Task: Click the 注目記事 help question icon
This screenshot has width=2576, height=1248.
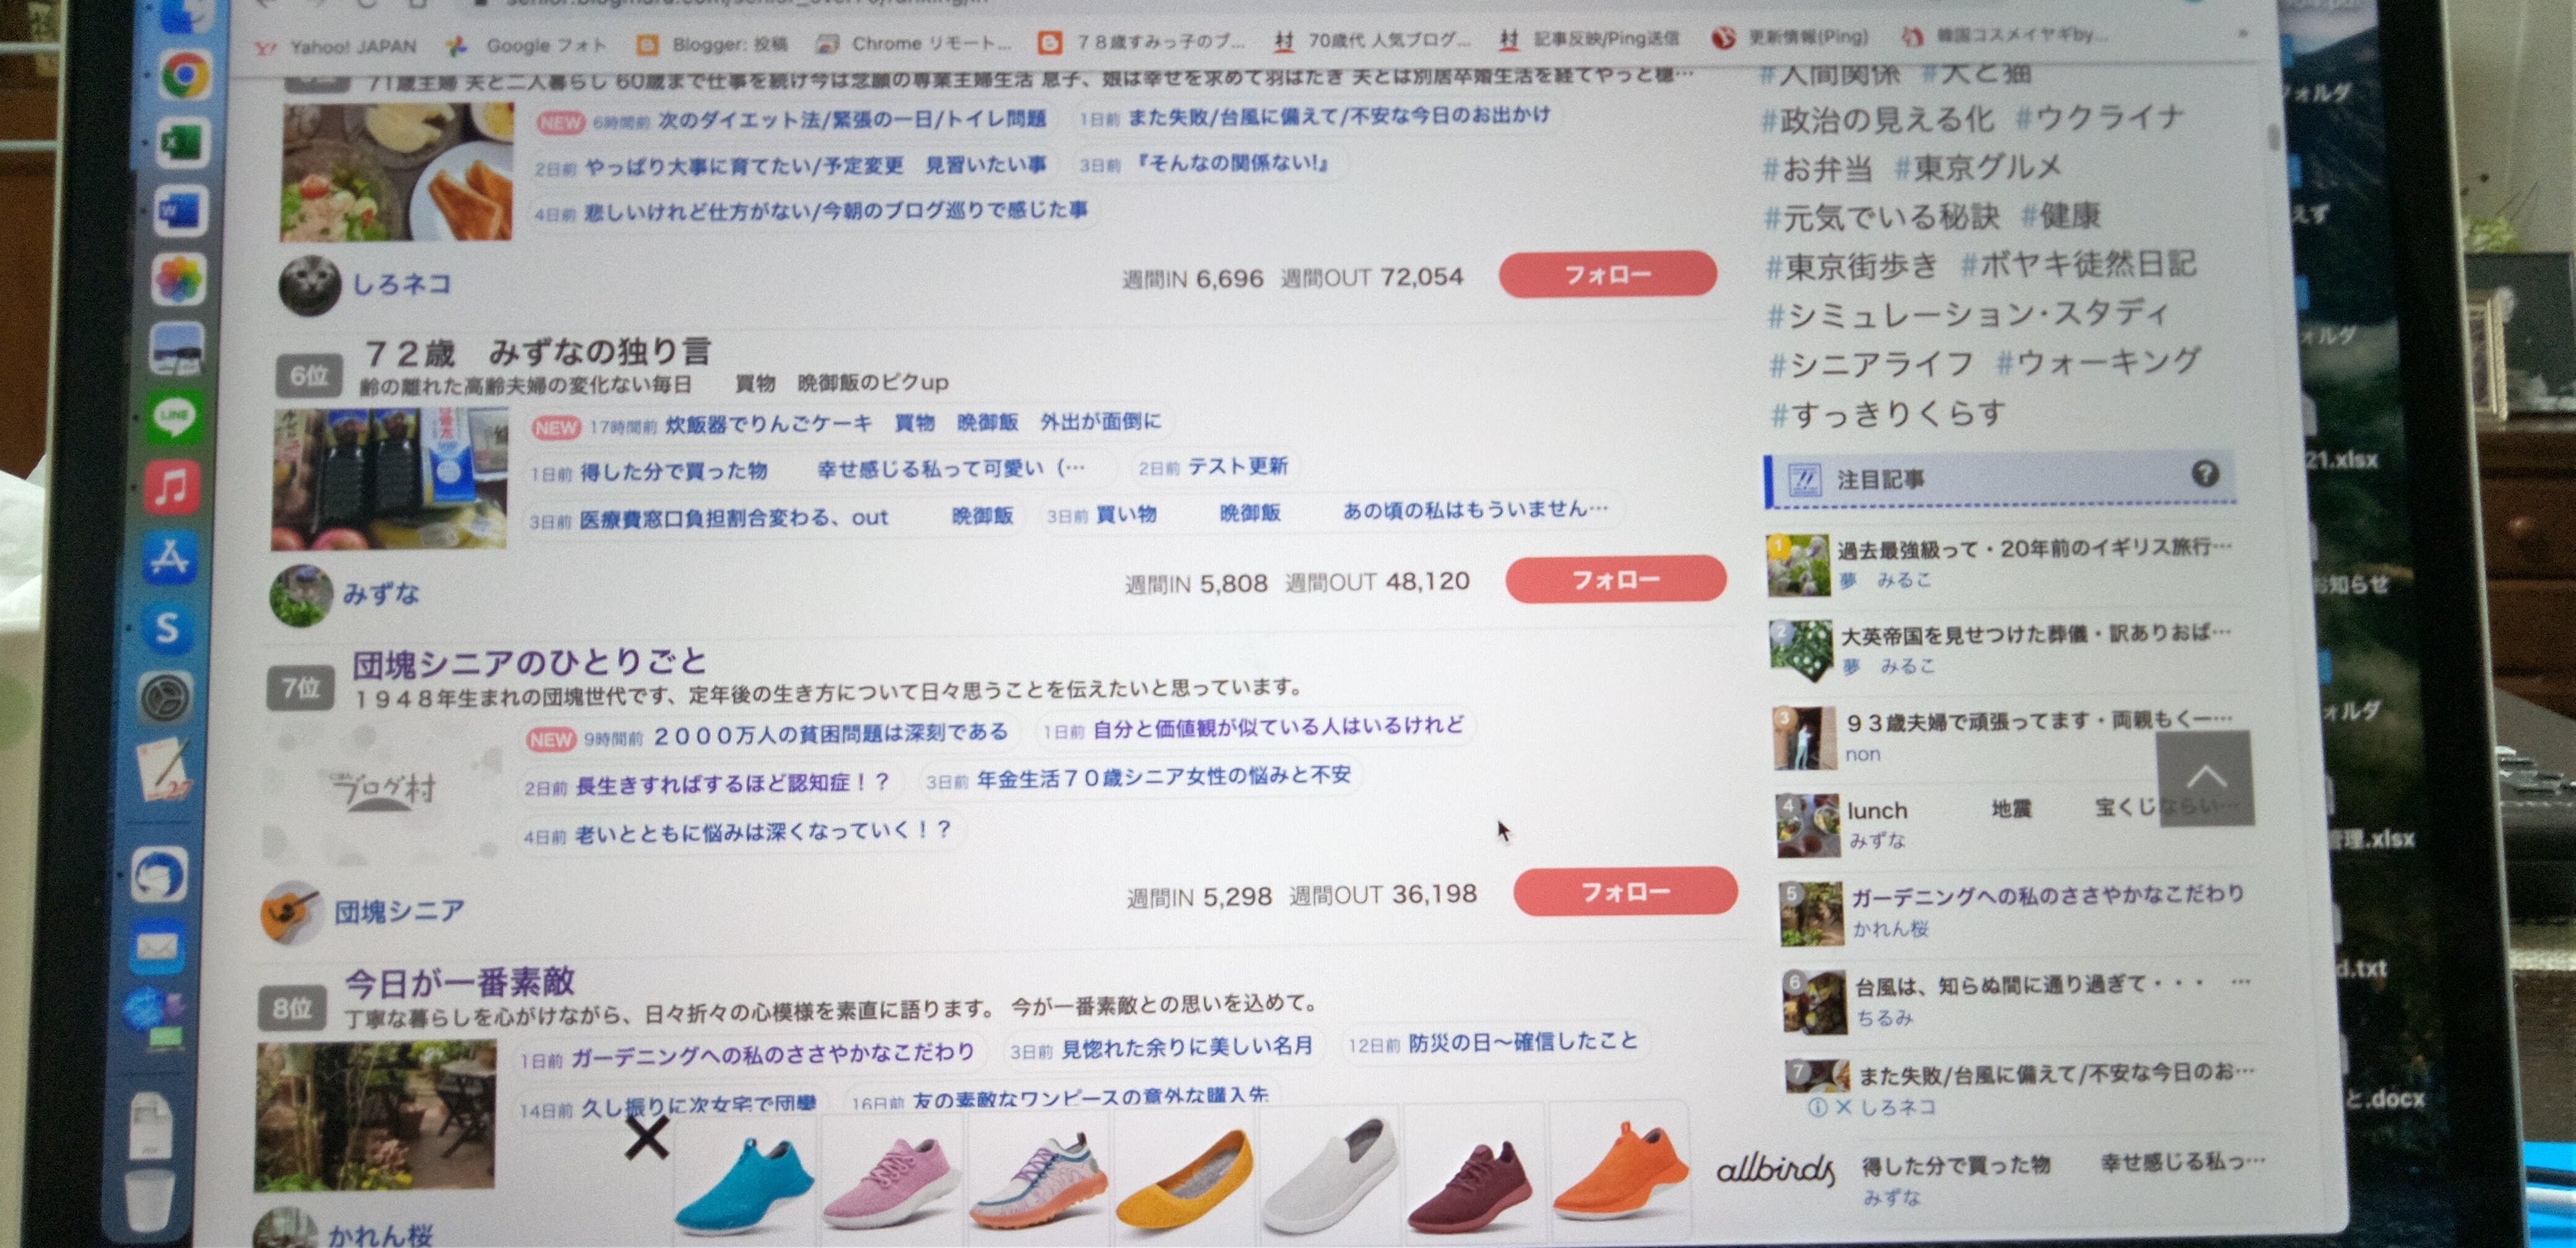Action: [x=2205, y=474]
